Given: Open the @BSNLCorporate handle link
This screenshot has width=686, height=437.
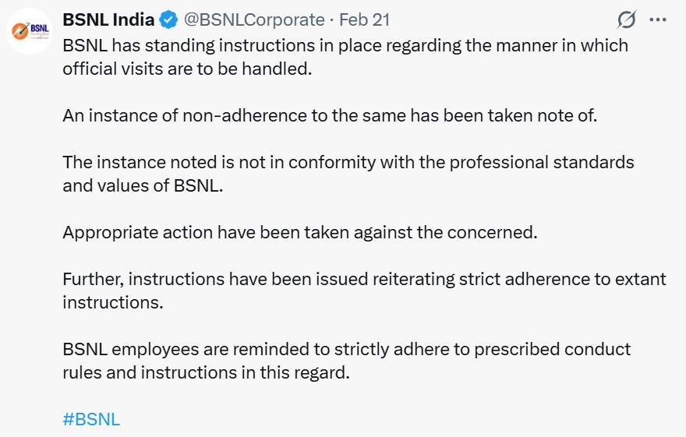Looking at the screenshot, I should coord(254,20).
